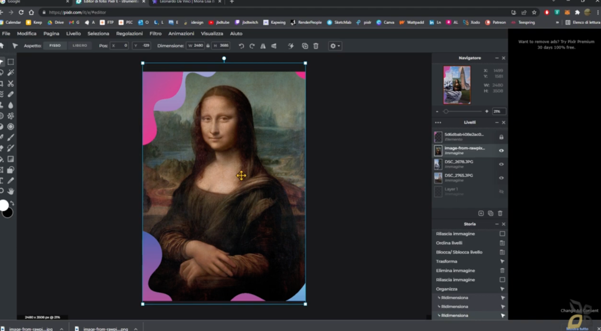Collapse the Navigatore panel

pyautogui.click(x=497, y=58)
